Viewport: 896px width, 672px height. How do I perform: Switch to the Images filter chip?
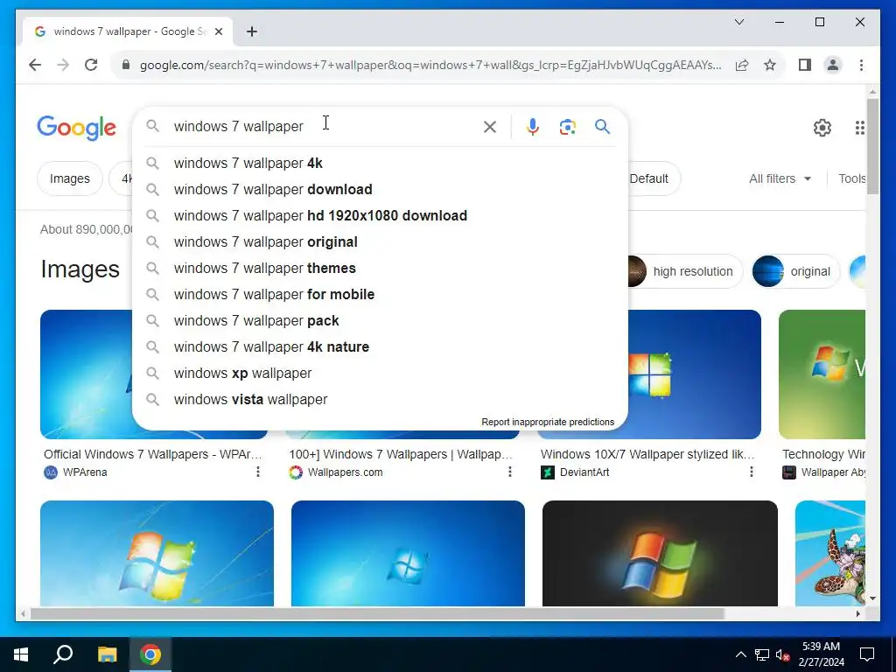click(70, 178)
